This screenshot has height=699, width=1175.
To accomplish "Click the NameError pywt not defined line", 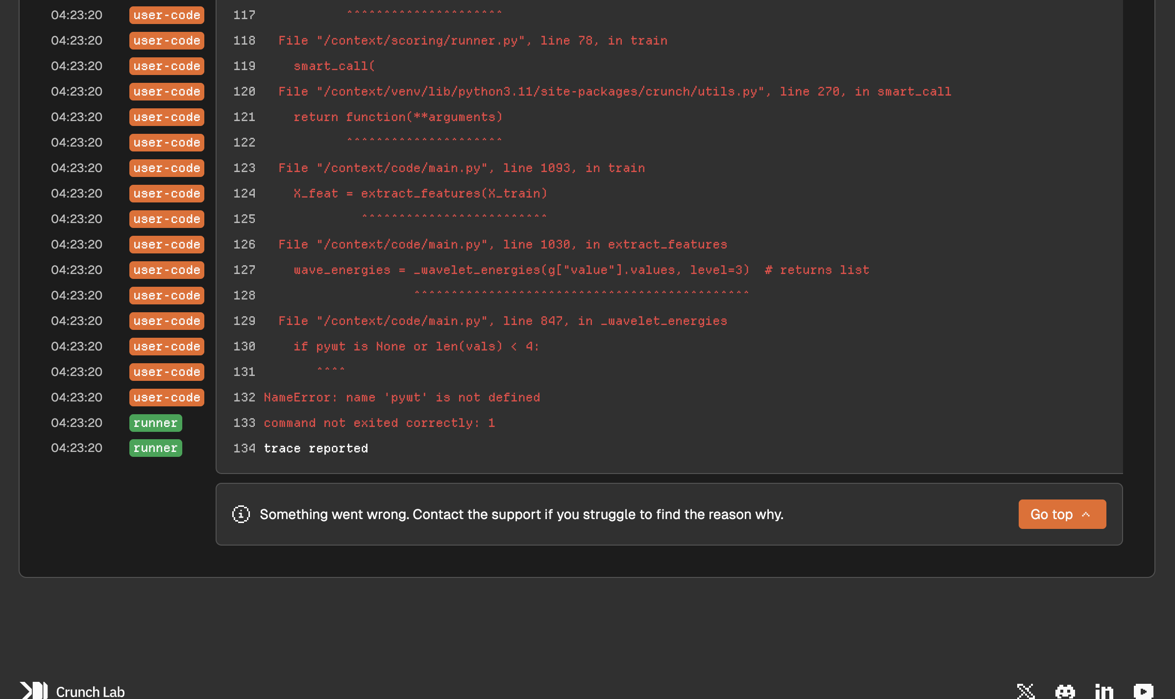I will click(x=402, y=398).
